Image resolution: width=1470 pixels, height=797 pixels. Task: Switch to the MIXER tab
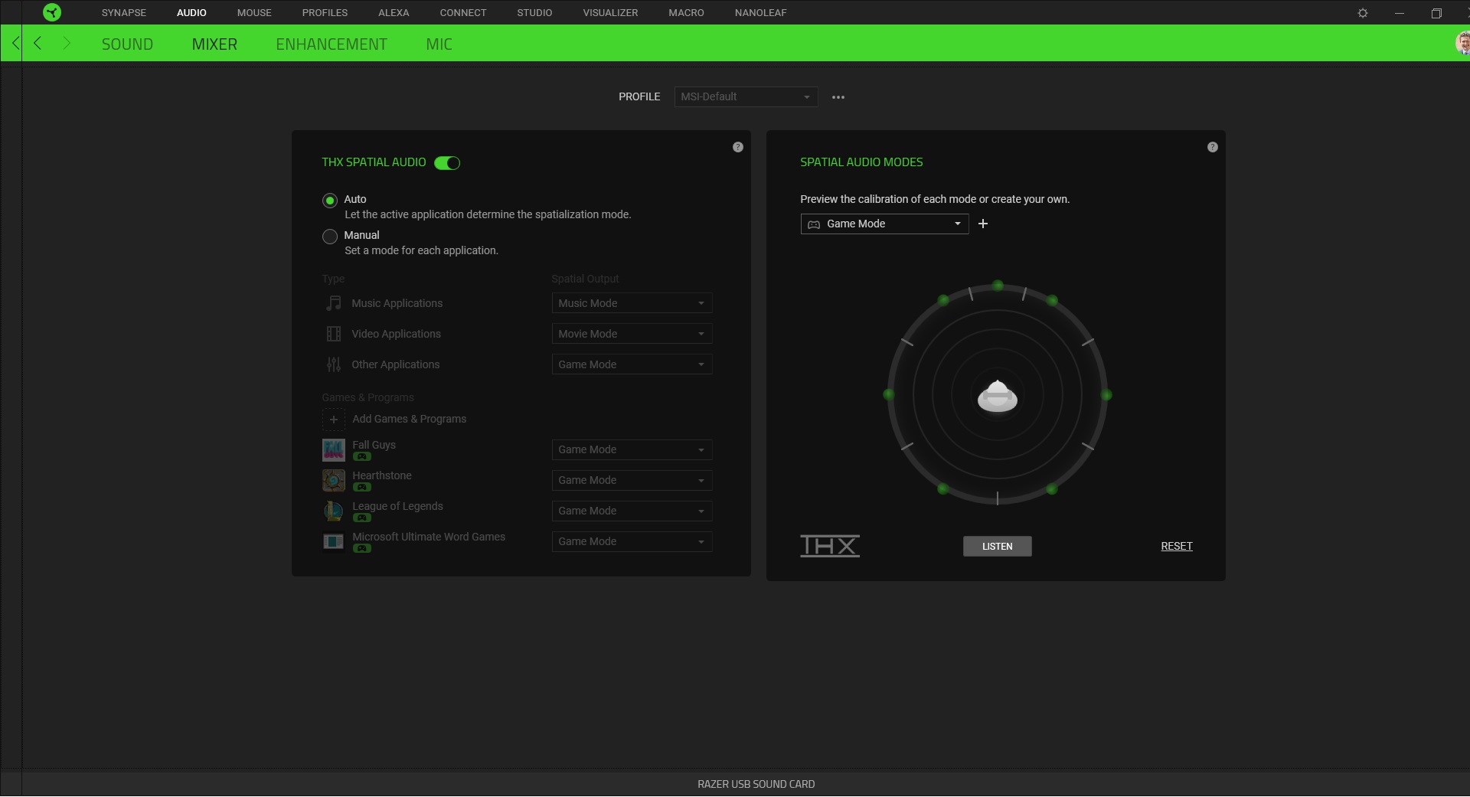[x=214, y=44]
